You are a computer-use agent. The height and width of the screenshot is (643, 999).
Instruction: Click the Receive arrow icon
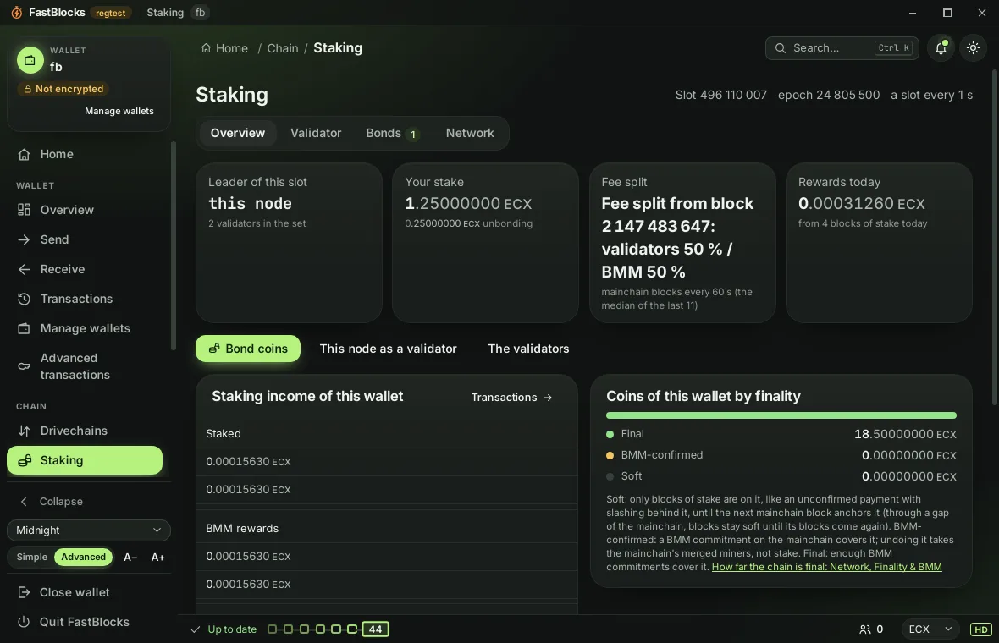25,269
